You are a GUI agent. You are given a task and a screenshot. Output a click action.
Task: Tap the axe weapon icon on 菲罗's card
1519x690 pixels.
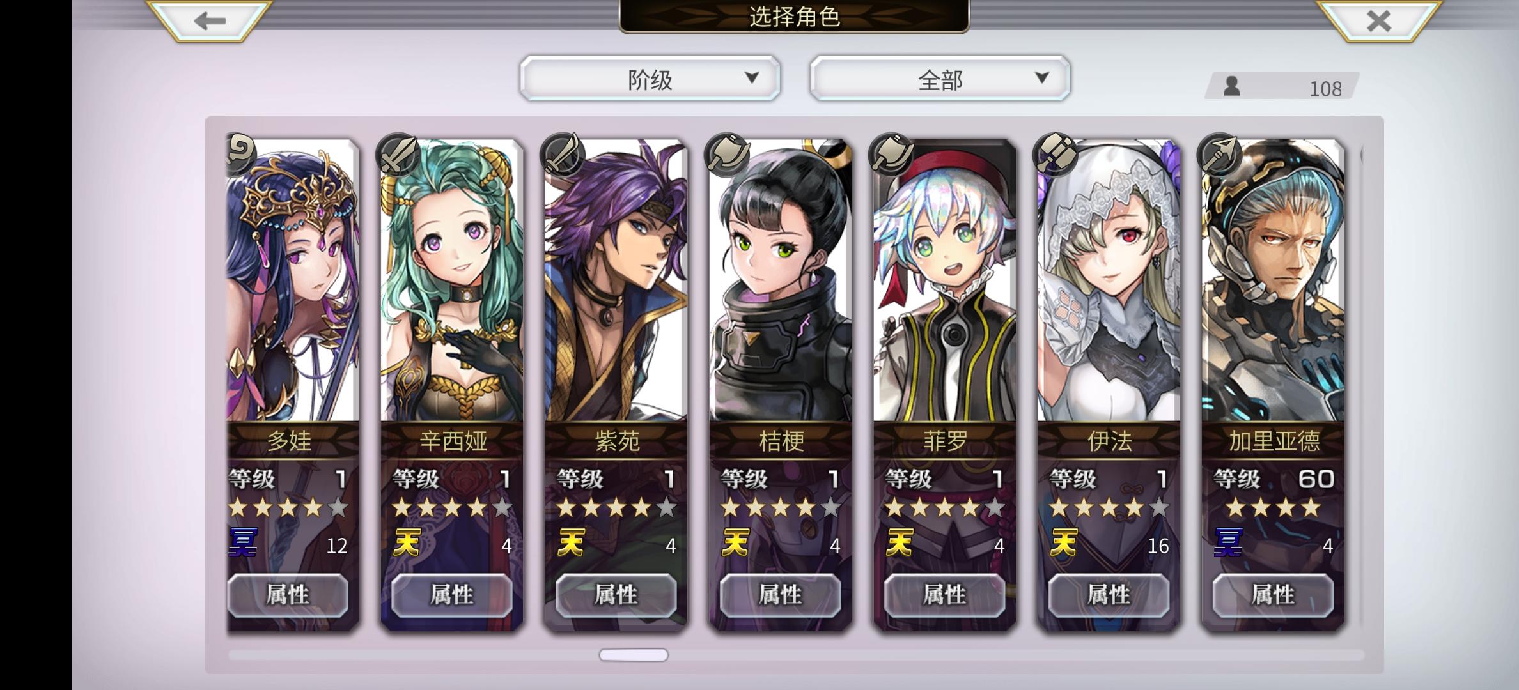coord(891,154)
